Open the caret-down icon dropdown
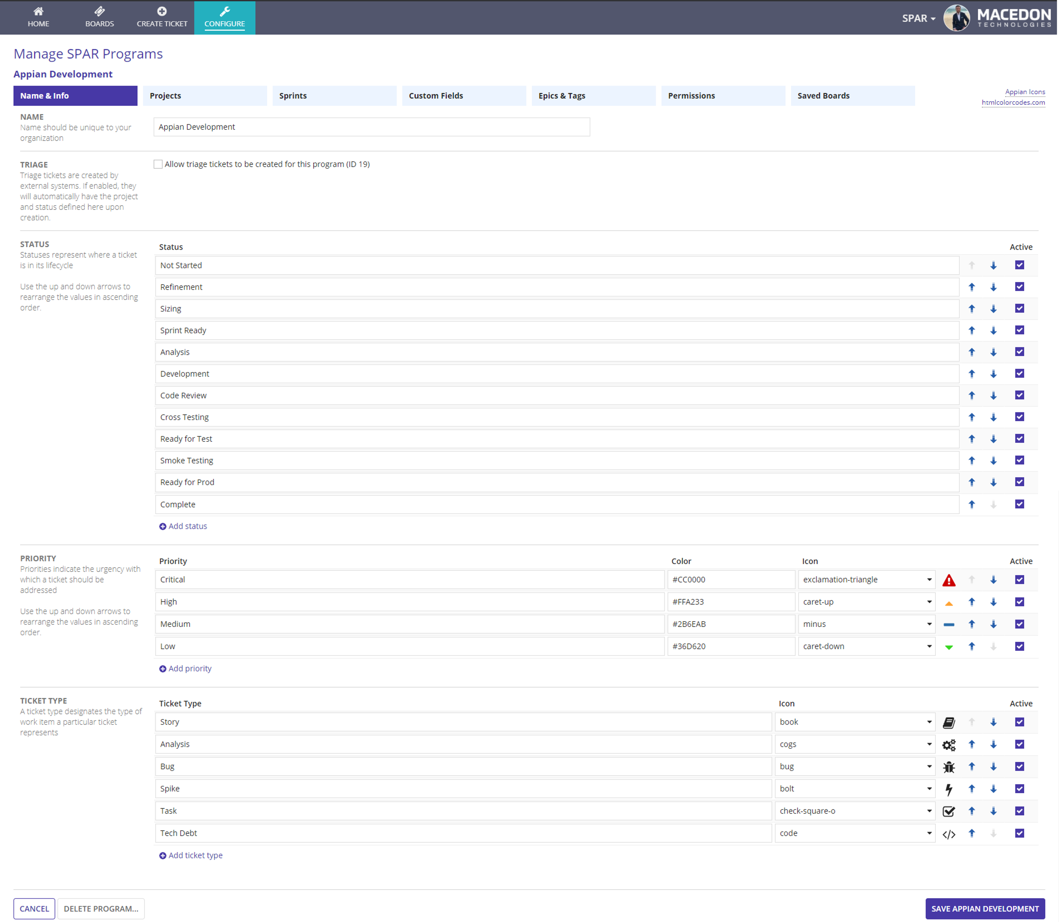 point(867,646)
